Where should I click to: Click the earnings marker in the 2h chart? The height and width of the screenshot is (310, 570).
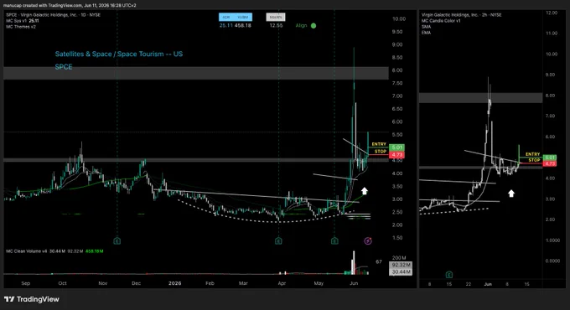pyautogui.click(x=449, y=274)
